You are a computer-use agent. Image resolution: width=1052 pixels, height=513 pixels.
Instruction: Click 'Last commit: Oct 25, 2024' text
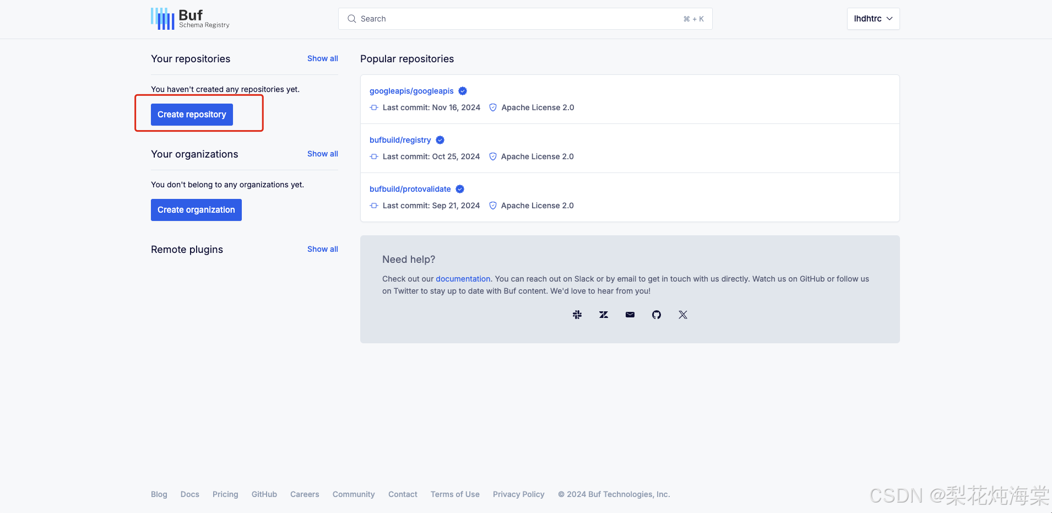431,156
